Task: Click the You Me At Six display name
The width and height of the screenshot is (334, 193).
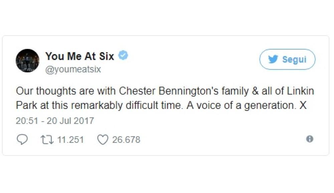Action: (x=79, y=56)
